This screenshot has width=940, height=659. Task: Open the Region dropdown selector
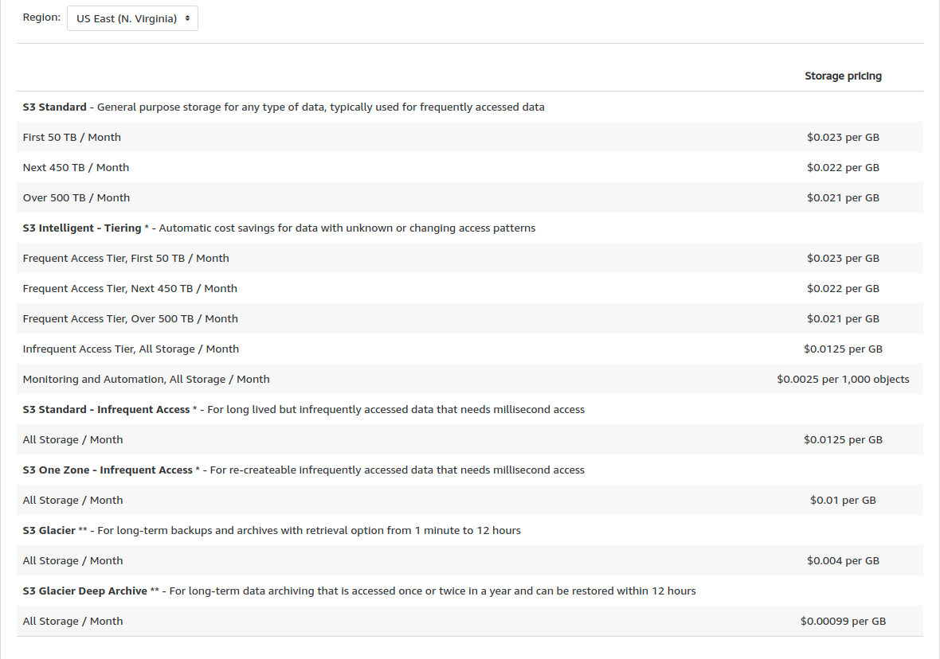[132, 18]
